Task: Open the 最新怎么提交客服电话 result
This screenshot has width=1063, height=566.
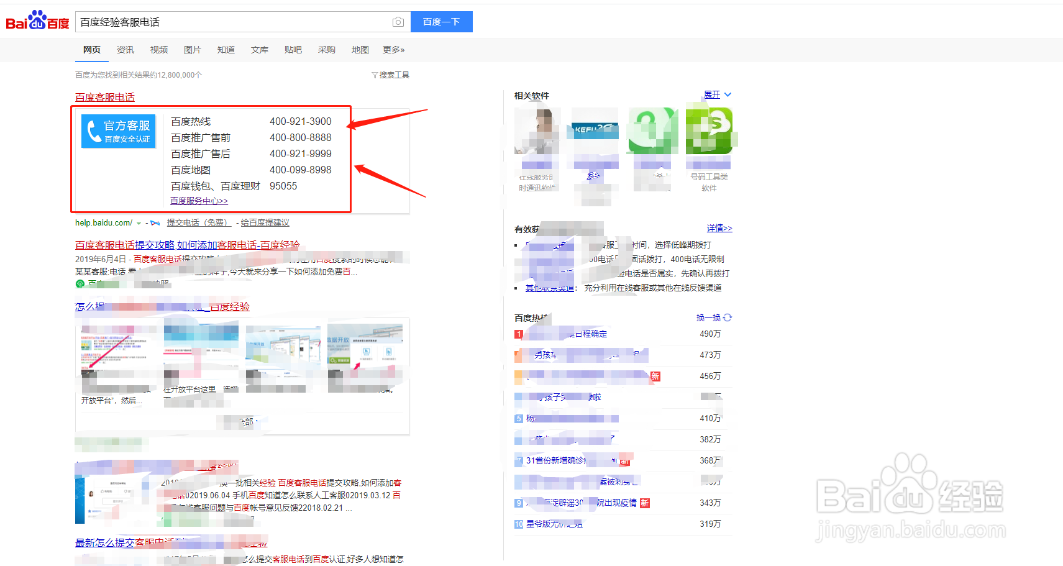Action: click(171, 542)
